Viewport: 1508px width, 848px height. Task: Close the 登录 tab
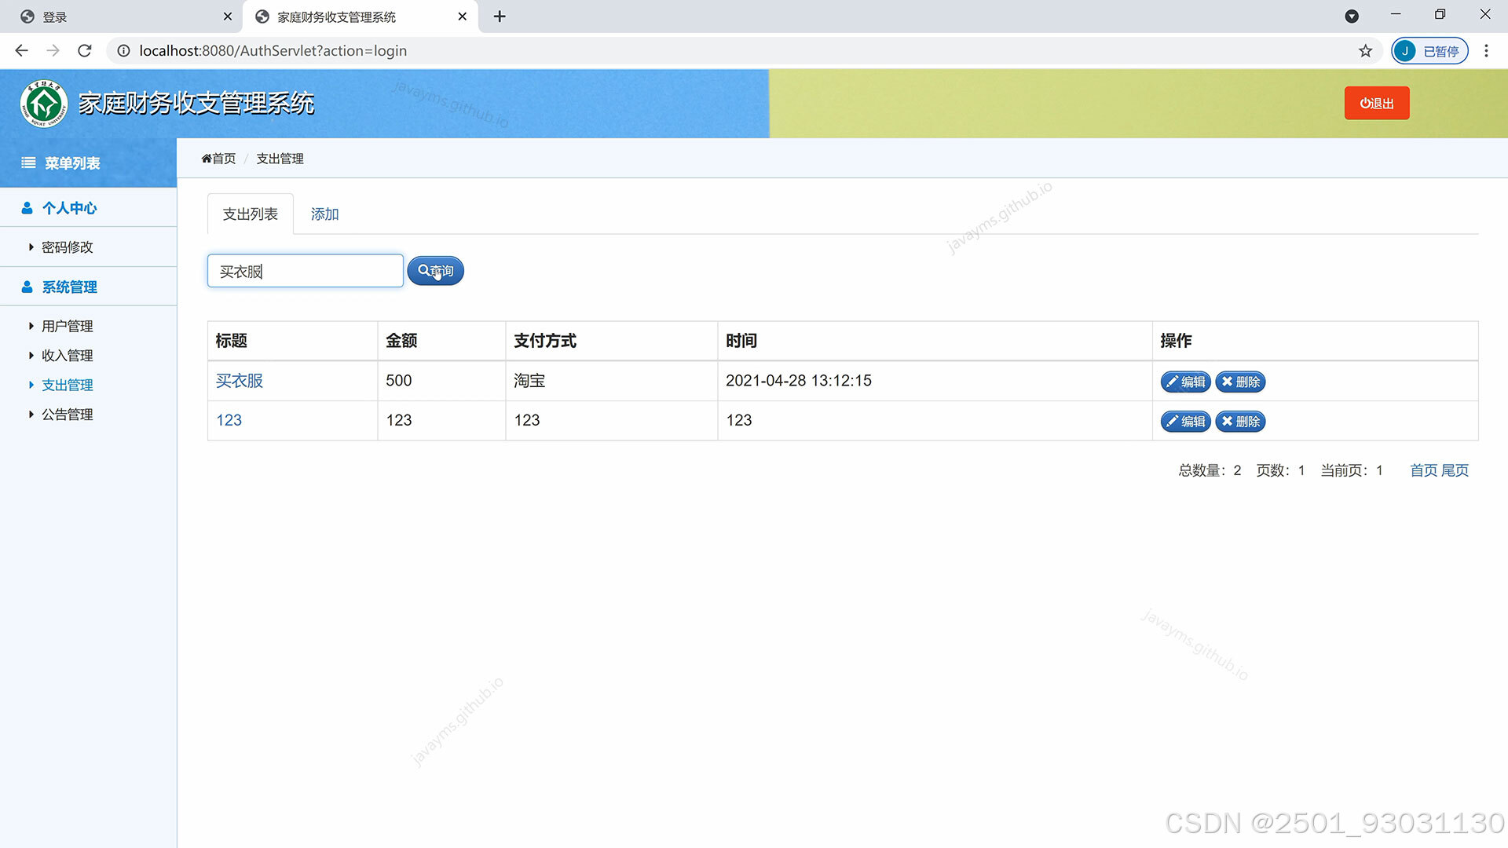pos(228,16)
